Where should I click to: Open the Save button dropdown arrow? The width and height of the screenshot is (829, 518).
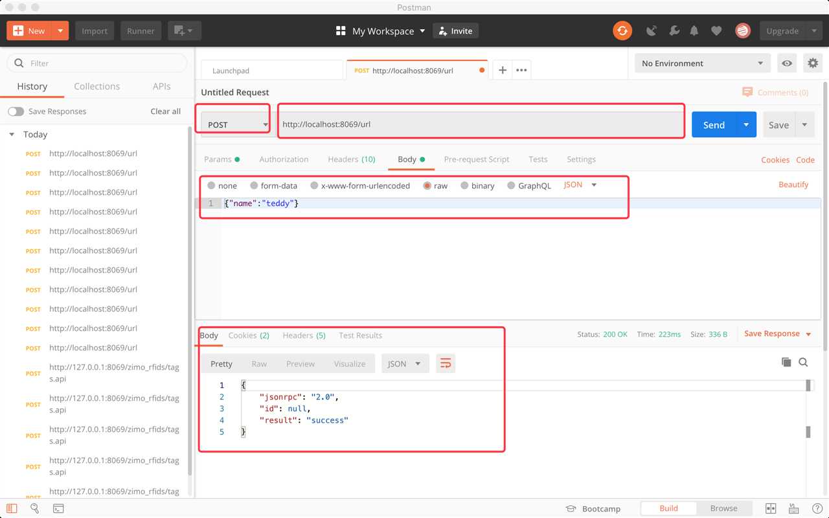tap(805, 125)
